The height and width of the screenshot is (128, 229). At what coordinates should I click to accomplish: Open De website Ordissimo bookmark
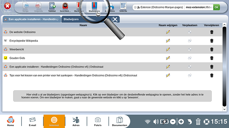point(23,32)
